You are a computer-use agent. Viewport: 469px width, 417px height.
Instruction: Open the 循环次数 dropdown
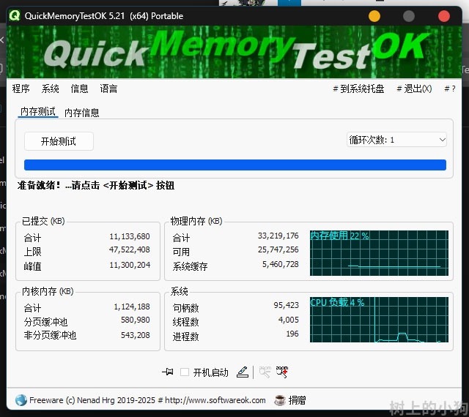click(x=396, y=140)
